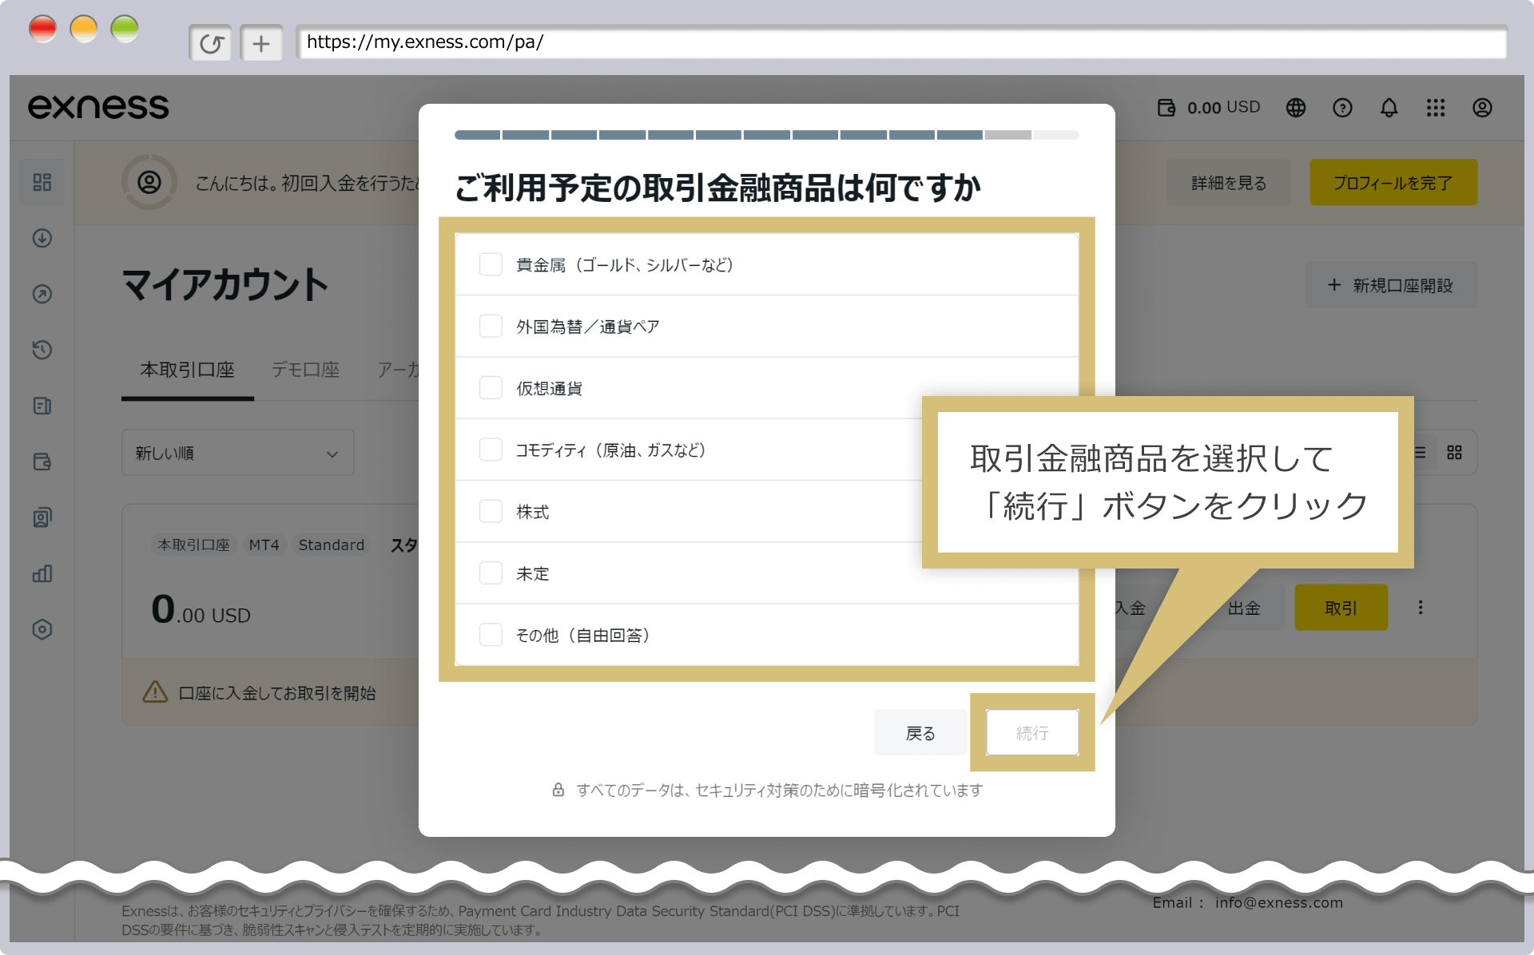Screen dimensions: 1534x955
Task: Open the profile card sidebar icon
Action: point(42,517)
